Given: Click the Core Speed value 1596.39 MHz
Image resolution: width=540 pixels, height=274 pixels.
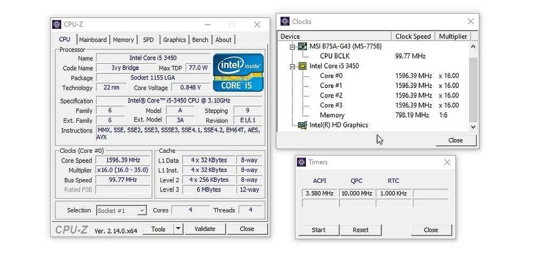Looking at the screenshot, I should (x=123, y=160).
